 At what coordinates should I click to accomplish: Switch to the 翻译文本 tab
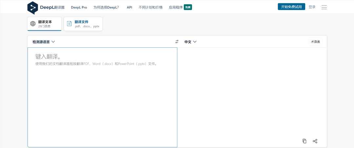(x=44, y=24)
